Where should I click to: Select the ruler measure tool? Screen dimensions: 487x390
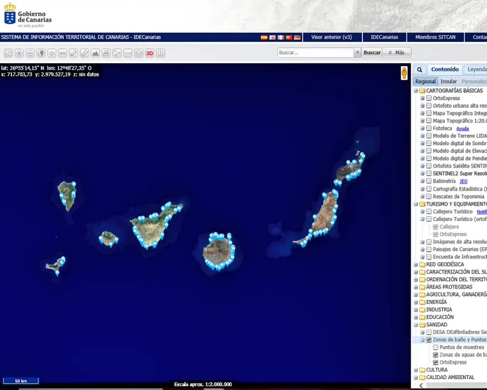click(84, 53)
